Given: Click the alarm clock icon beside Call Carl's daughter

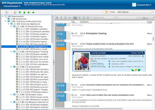Looking at the screenshot, I should click(92, 59).
